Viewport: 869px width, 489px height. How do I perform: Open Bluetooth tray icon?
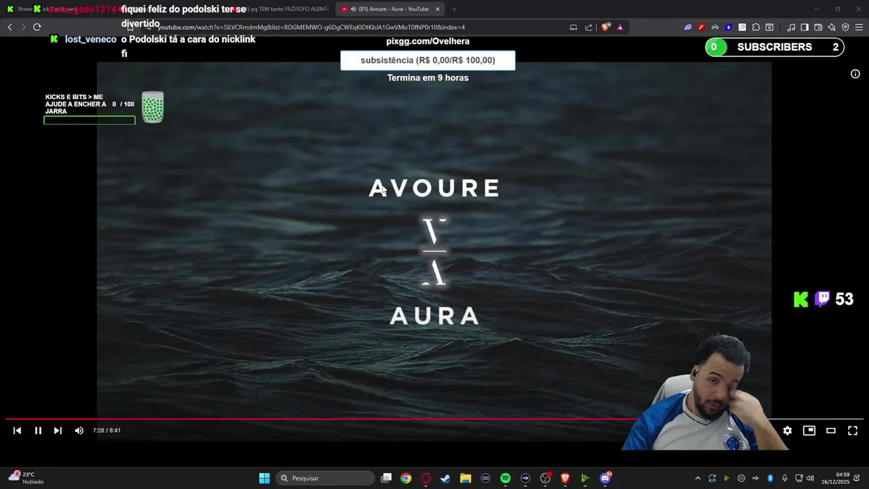pyautogui.click(x=770, y=478)
